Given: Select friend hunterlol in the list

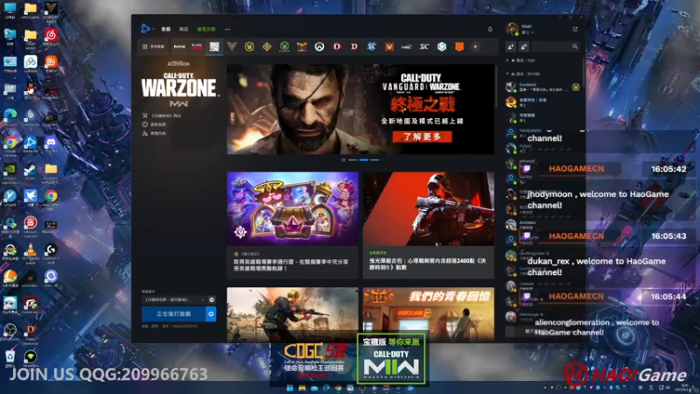Looking at the screenshot, I should pos(542,87).
